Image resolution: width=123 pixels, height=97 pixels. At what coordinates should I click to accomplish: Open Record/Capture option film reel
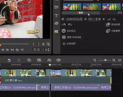(29, 60)
